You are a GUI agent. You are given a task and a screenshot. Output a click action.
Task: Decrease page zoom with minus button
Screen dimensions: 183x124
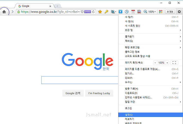155,63
